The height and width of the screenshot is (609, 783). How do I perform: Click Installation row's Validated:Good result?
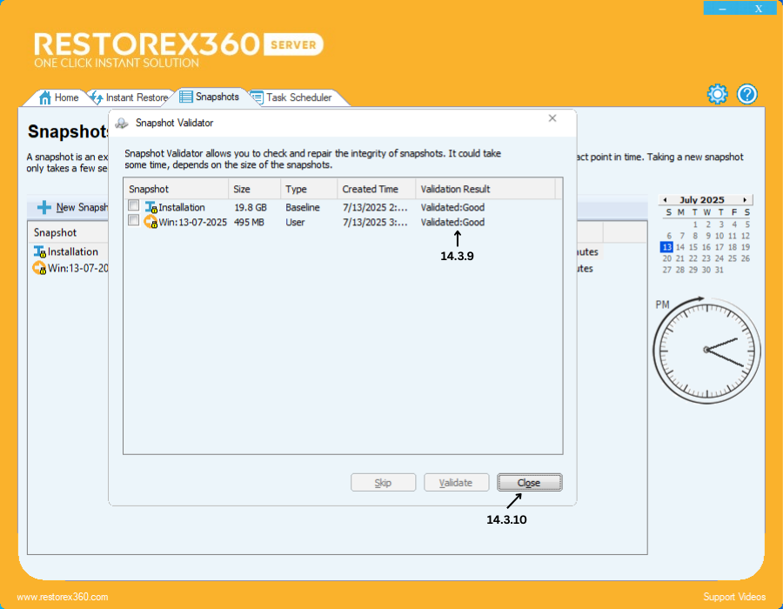tap(452, 207)
